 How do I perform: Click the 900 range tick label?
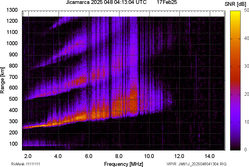[x=14, y=55]
